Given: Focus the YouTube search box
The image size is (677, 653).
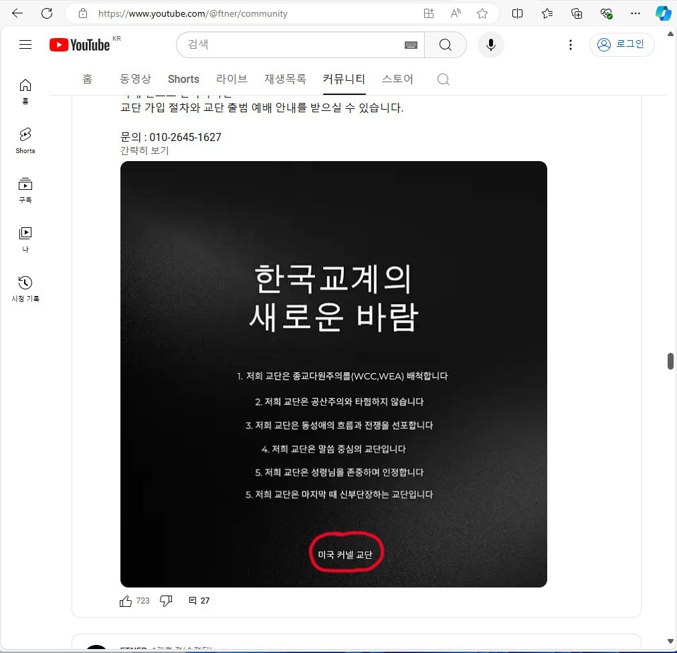Looking at the screenshot, I should pyautogui.click(x=294, y=44).
